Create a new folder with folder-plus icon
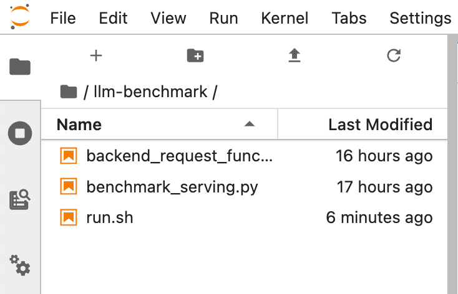The height and width of the screenshot is (294, 458). [x=195, y=55]
